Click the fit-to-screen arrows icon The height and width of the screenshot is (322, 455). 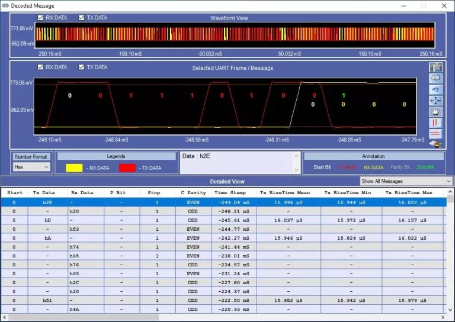[x=436, y=101]
